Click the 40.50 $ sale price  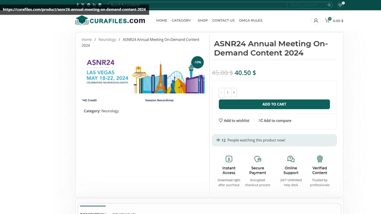[x=245, y=73]
